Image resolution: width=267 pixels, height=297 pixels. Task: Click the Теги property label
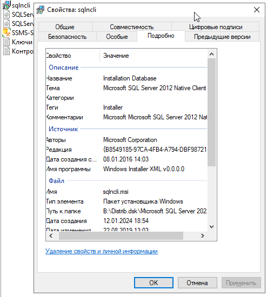tap(52, 107)
